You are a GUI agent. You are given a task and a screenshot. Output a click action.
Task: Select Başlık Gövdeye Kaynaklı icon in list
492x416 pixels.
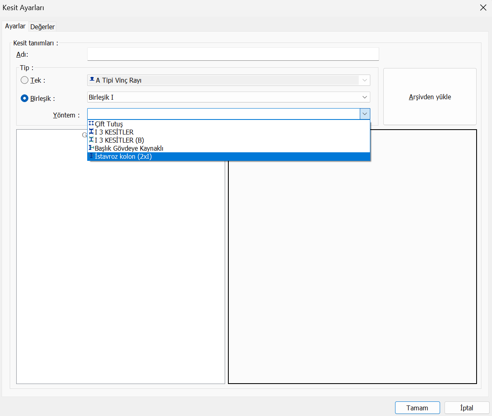coord(91,148)
